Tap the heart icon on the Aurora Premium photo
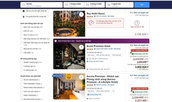Image resolution: width=172 pixels, height=102 pixels. (x=81, y=77)
